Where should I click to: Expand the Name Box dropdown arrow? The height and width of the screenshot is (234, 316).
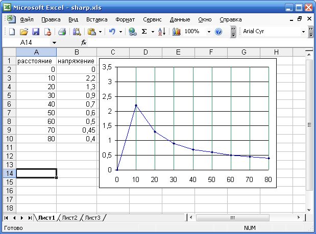[x=54, y=43]
